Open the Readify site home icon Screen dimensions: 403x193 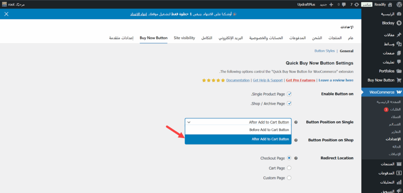click(x=390, y=4)
